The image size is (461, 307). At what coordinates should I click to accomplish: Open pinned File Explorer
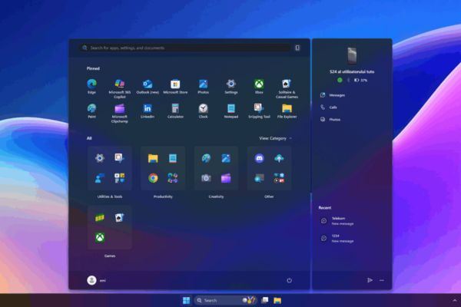click(287, 111)
